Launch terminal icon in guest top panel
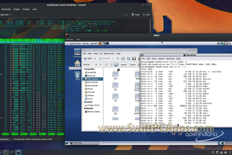Screen dimensions: 232x155 [107, 43]
